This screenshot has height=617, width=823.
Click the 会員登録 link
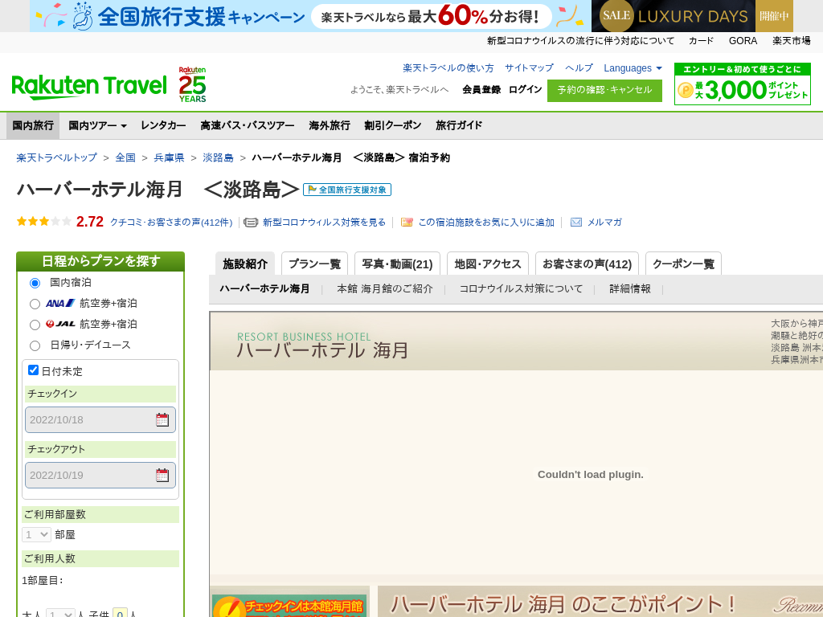pos(481,90)
